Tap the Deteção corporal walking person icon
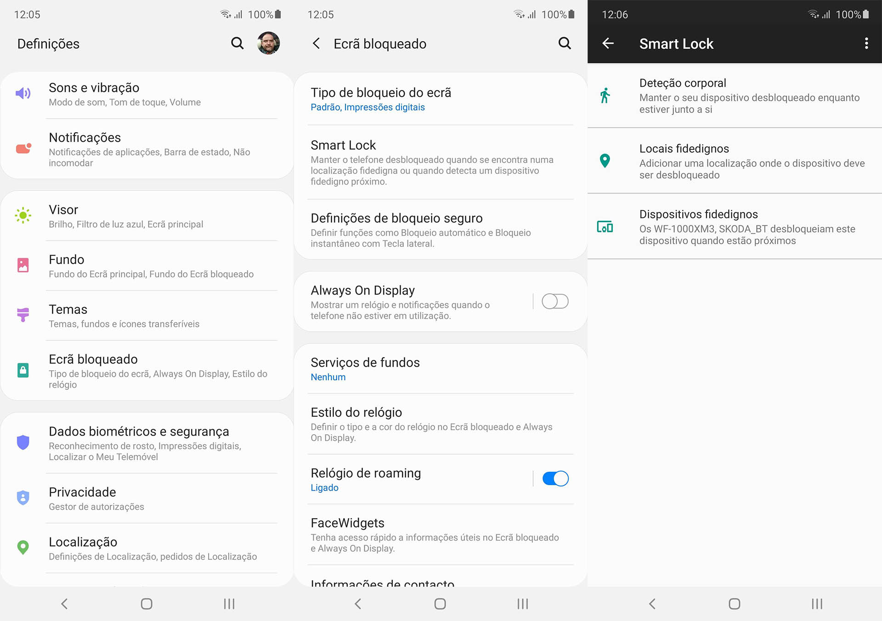Image resolution: width=882 pixels, height=621 pixels. [x=605, y=95]
